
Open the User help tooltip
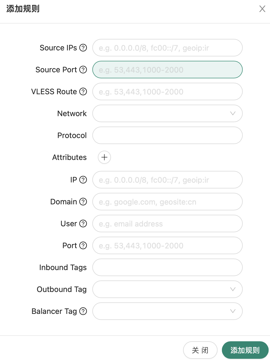83,224
